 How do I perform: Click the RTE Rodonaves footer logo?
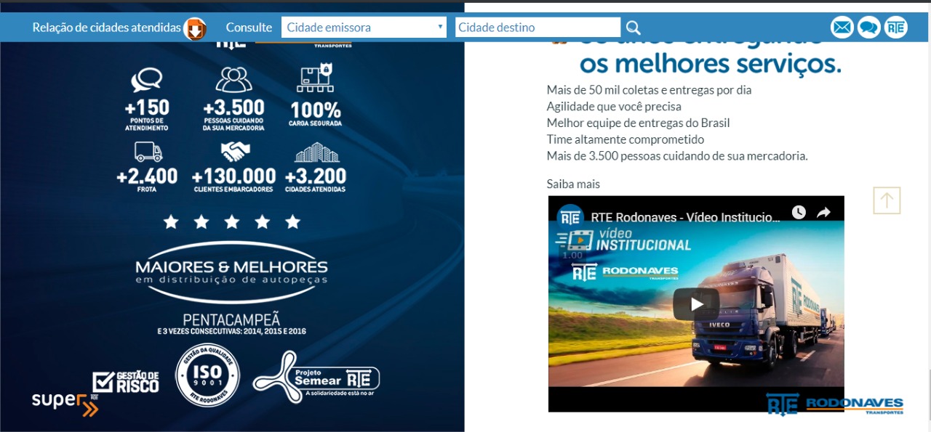tap(835, 404)
